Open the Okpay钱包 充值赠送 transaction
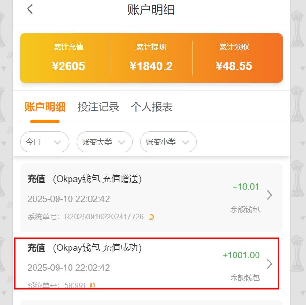Image resolution: width=306 pixels, height=305 pixels. (x=151, y=198)
